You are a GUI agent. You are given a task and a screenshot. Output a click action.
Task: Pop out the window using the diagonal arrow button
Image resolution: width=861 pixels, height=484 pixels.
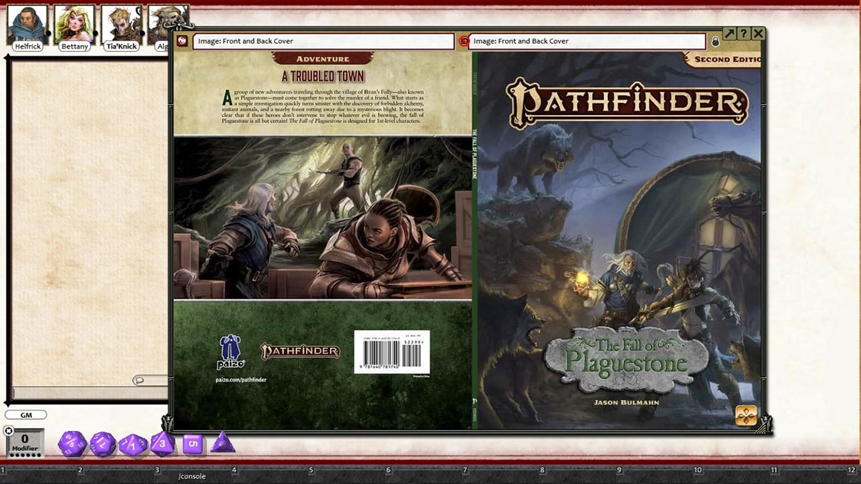pyautogui.click(x=729, y=33)
